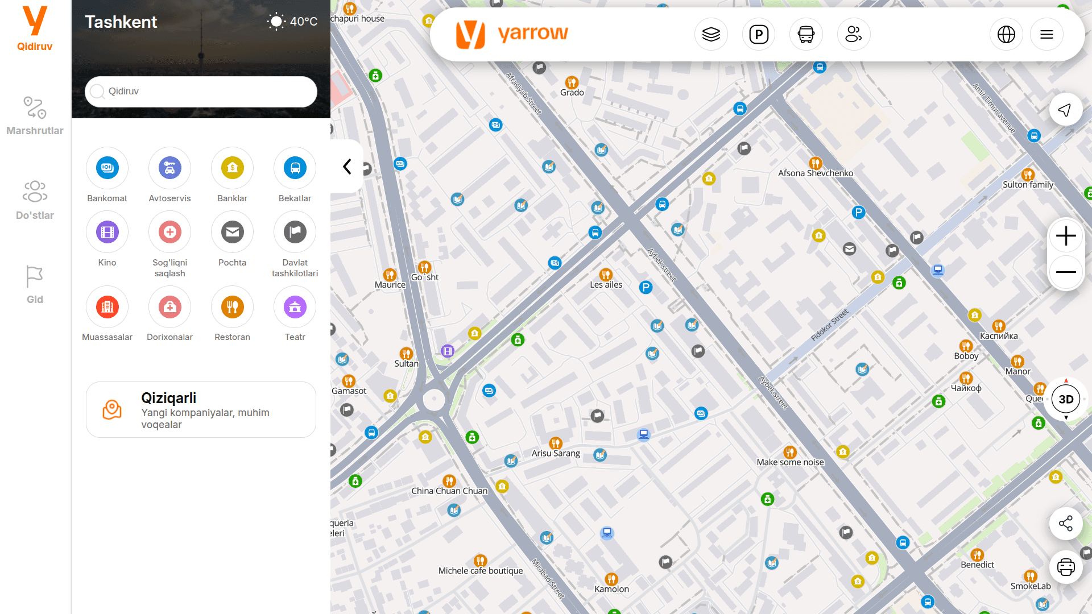
Task: Toggle the 3D view mode
Action: (1066, 399)
